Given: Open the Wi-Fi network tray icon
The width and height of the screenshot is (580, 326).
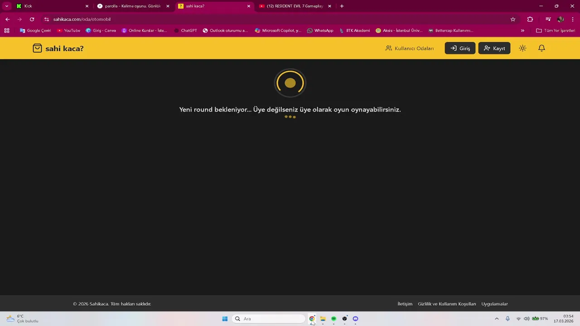Looking at the screenshot, I should click(x=518, y=319).
